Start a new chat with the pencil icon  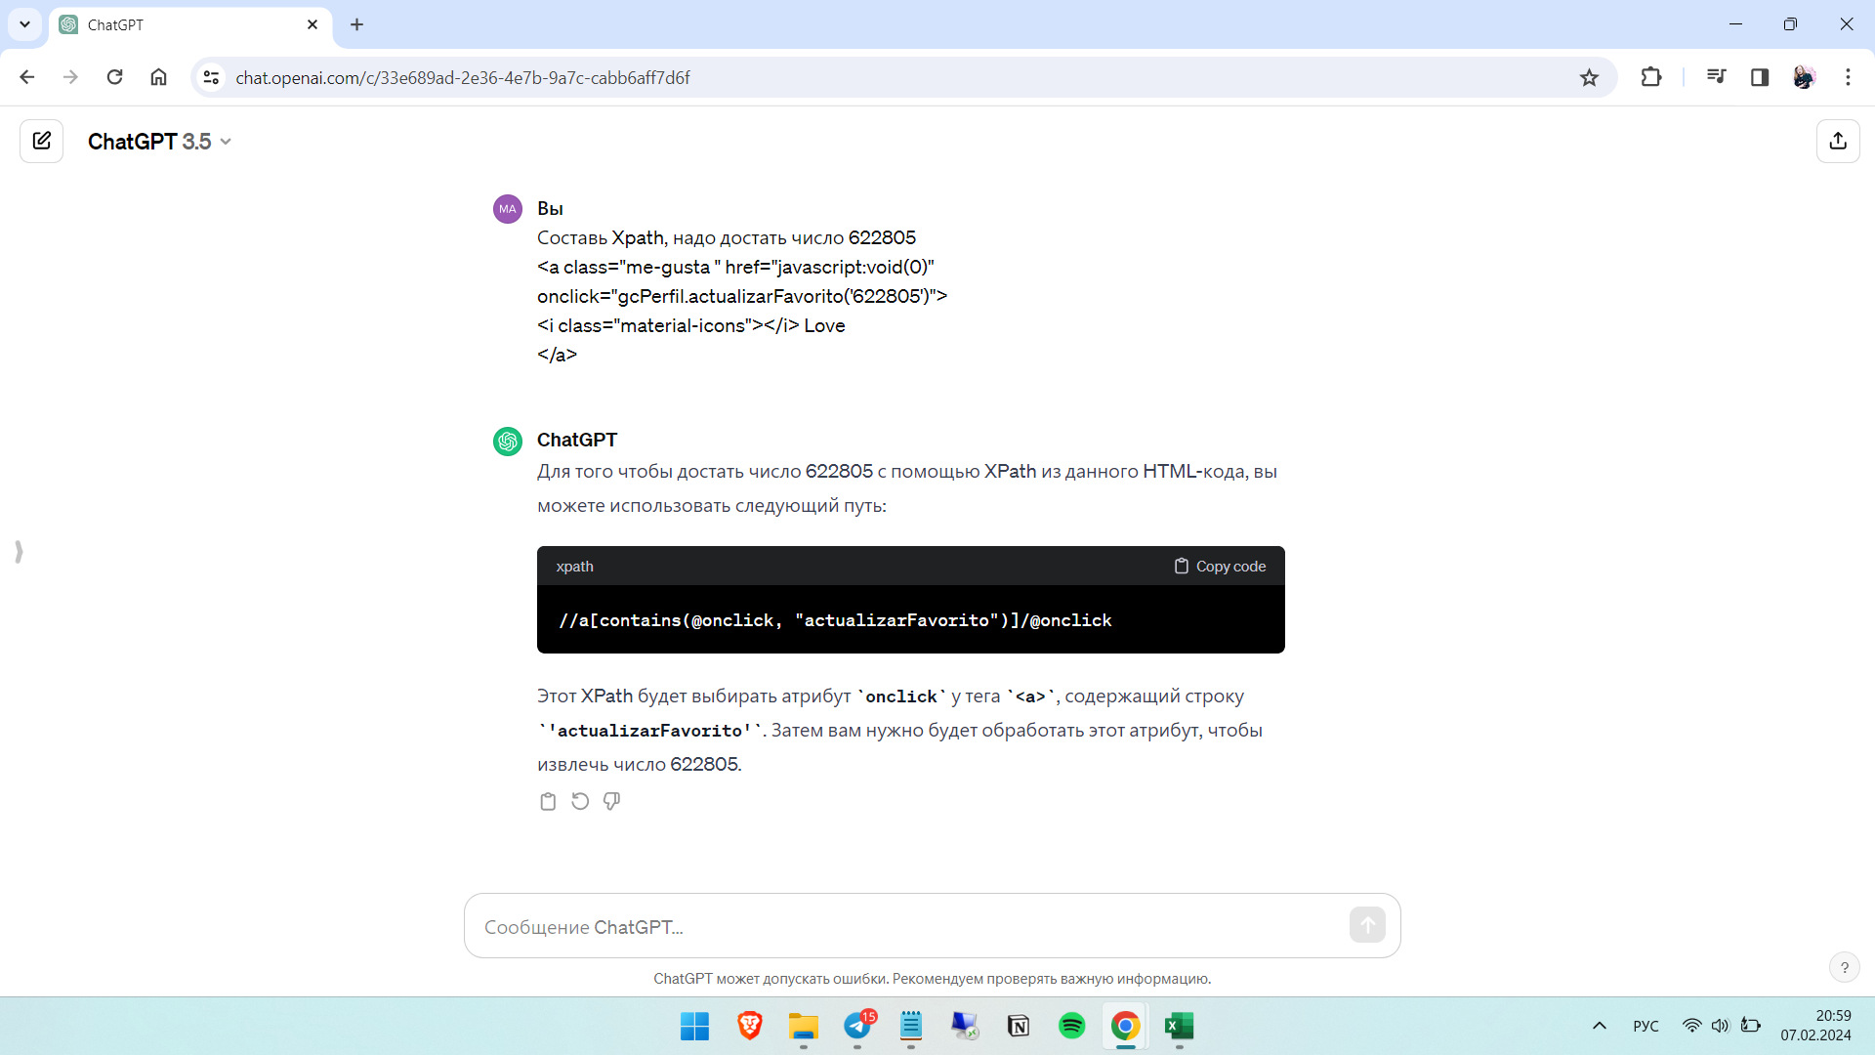[x=42, y=141]
